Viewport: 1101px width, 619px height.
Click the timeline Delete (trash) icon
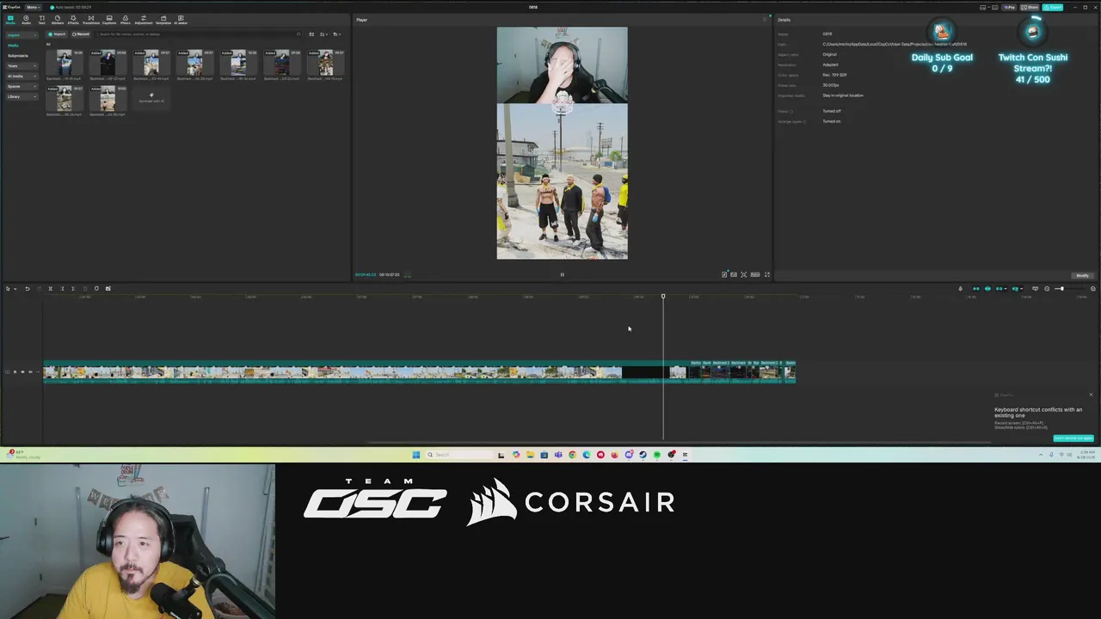pyautogui.click(x=84, y=289)
